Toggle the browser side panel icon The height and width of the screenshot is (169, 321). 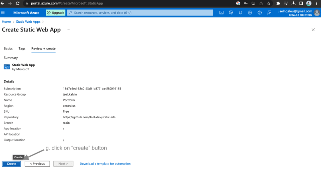click(x=301, y=3)
